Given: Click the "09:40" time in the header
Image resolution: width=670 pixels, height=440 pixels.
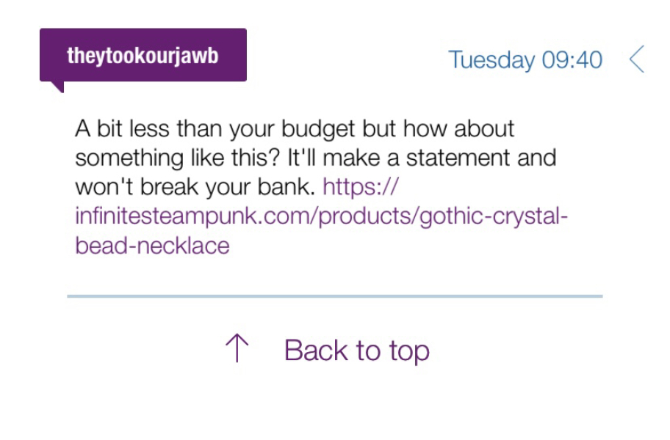Looking at the screenshot, I should [572, 59].
